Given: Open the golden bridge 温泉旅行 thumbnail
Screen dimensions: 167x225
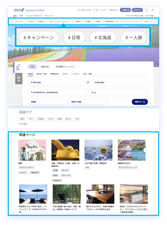Looking at the screenshot, I should (65, 150).
